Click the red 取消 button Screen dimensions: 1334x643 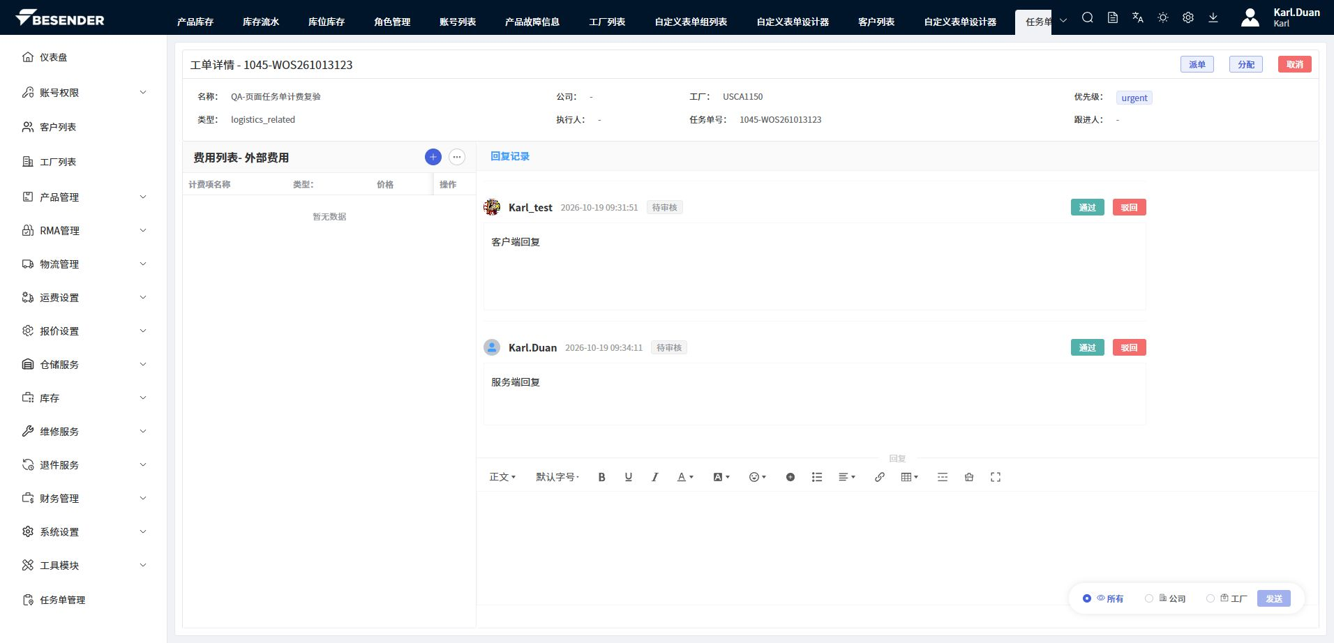pos(1295,64)
